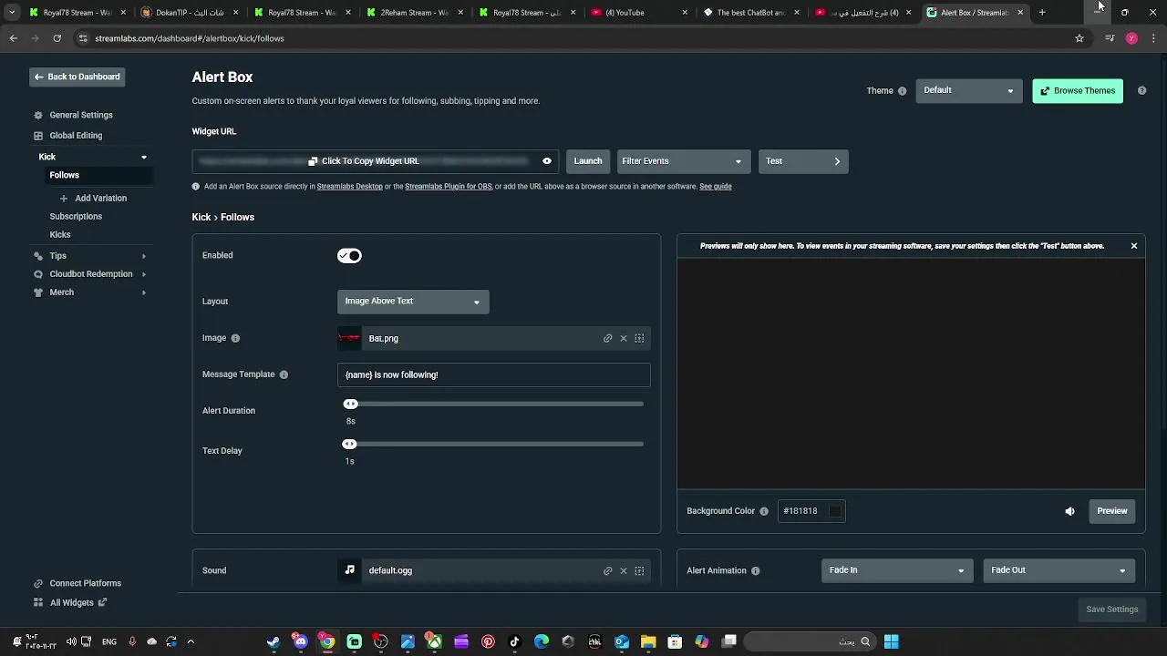Copy the image link for Bat.png
This screenshot has height=656, width=1167.
[x=608, y=338]
